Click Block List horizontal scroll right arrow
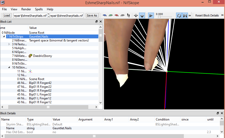This screenshot has height=138, width=225. [x=96, y=107]
